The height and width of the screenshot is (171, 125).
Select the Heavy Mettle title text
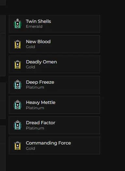coord(41,103)
